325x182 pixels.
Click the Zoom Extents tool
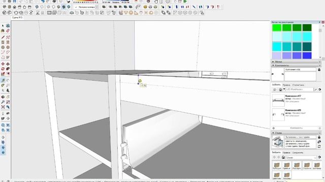(x=3, y=107)
